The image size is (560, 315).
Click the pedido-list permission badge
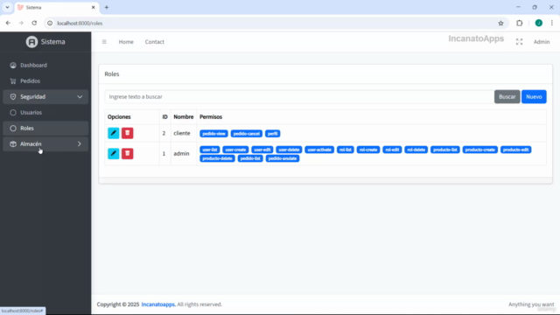pos(250,158)
